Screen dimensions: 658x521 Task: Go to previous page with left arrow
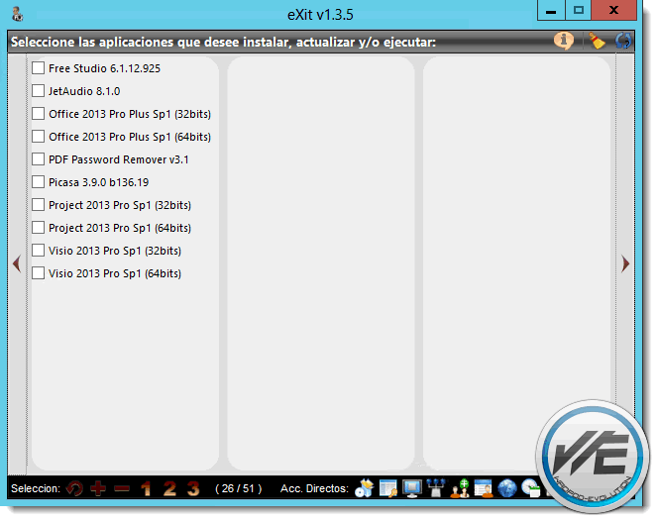[17, 263]
